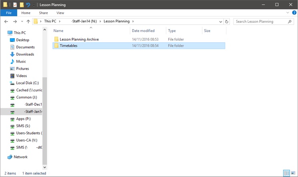Click the Music note icon in sidebar
The height and width of the screenshot is (177, 298).
pyautogui.click(x=12, y=61)
